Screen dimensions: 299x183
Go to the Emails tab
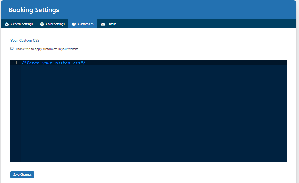pyautogui.click(x=108, y=24)
